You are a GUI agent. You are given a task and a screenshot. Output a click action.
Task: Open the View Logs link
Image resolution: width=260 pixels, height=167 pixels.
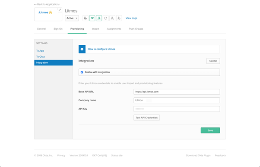(131, 18)
